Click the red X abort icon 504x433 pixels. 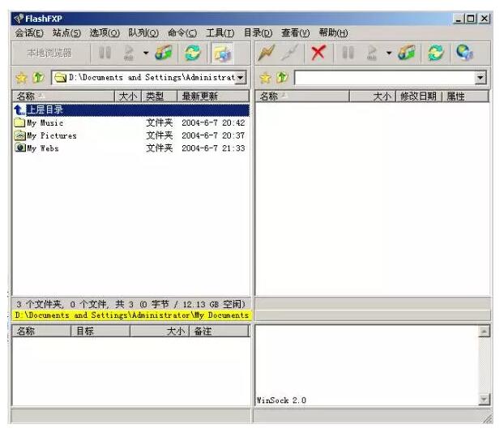pos(318,54)
